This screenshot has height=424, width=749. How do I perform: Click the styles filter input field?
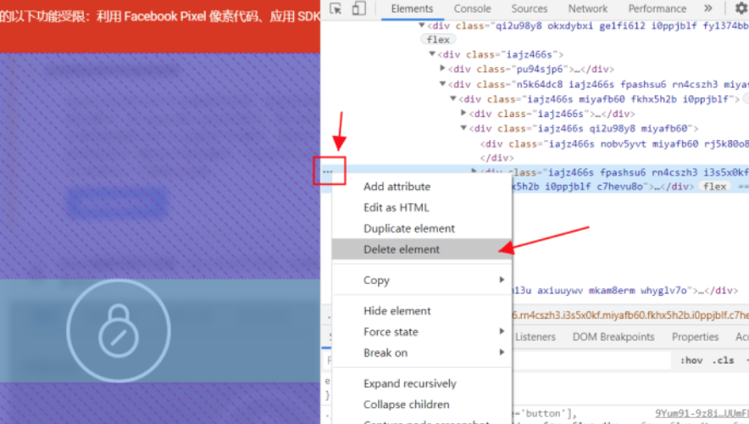pyautogui.click(x=593, y=360)
